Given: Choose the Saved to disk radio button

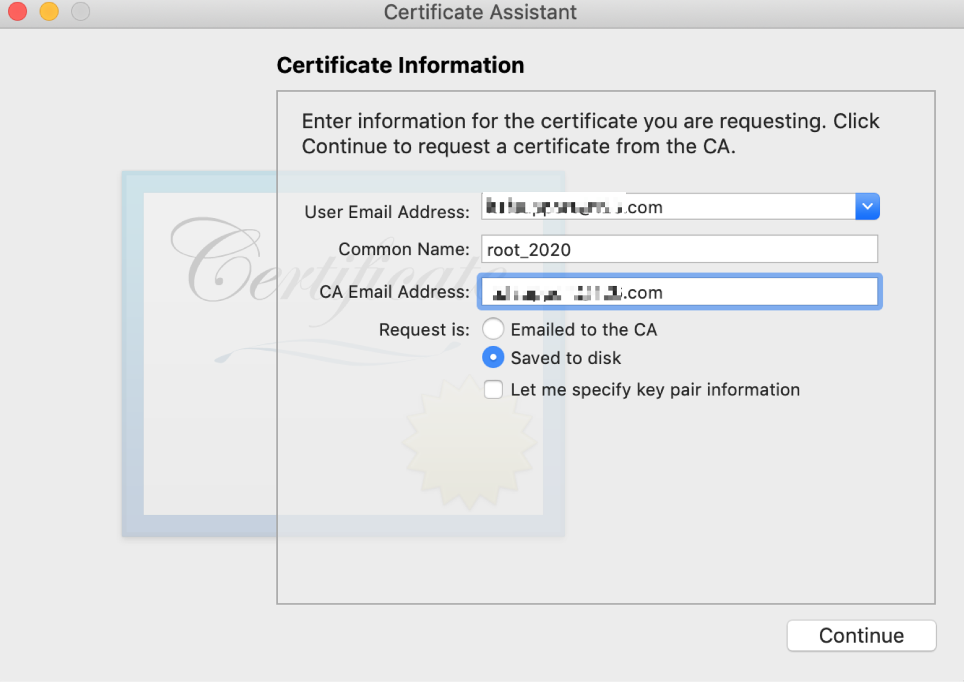Looking at the screenshot, I should point(493,358).
